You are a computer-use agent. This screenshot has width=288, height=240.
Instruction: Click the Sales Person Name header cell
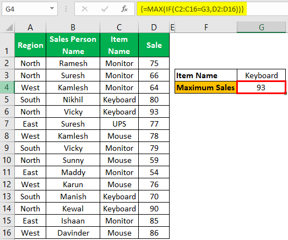click(73, 45)
